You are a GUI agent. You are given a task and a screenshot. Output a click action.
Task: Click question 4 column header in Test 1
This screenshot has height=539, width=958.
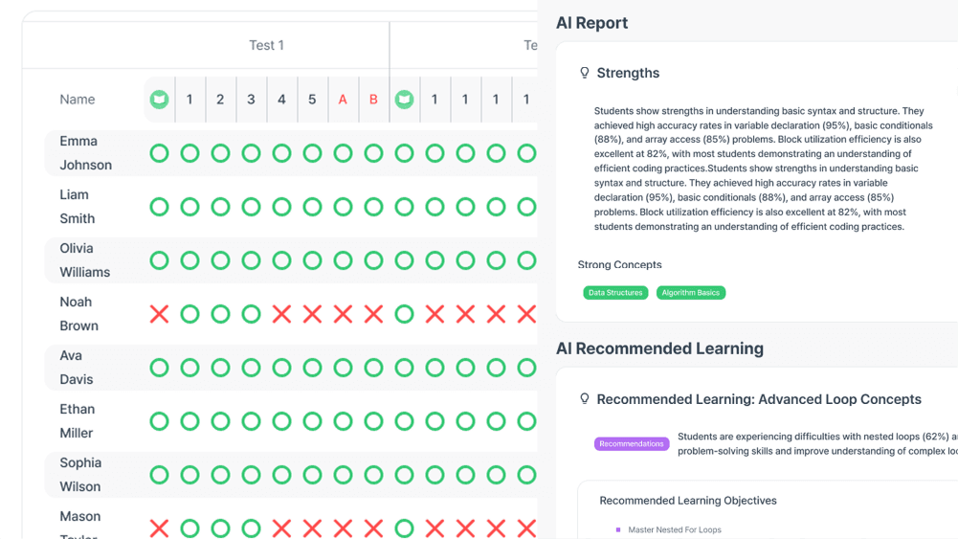(x=281, y=99)
